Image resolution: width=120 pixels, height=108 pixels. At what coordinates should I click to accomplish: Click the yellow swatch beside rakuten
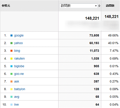[11, 58]
